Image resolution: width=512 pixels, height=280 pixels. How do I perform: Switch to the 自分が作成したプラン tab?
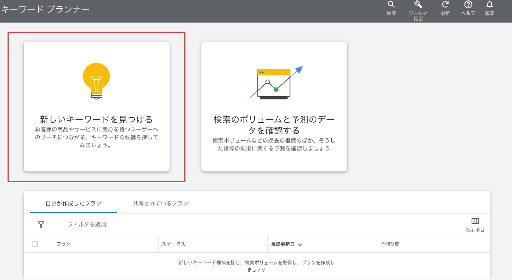point(73,204)
